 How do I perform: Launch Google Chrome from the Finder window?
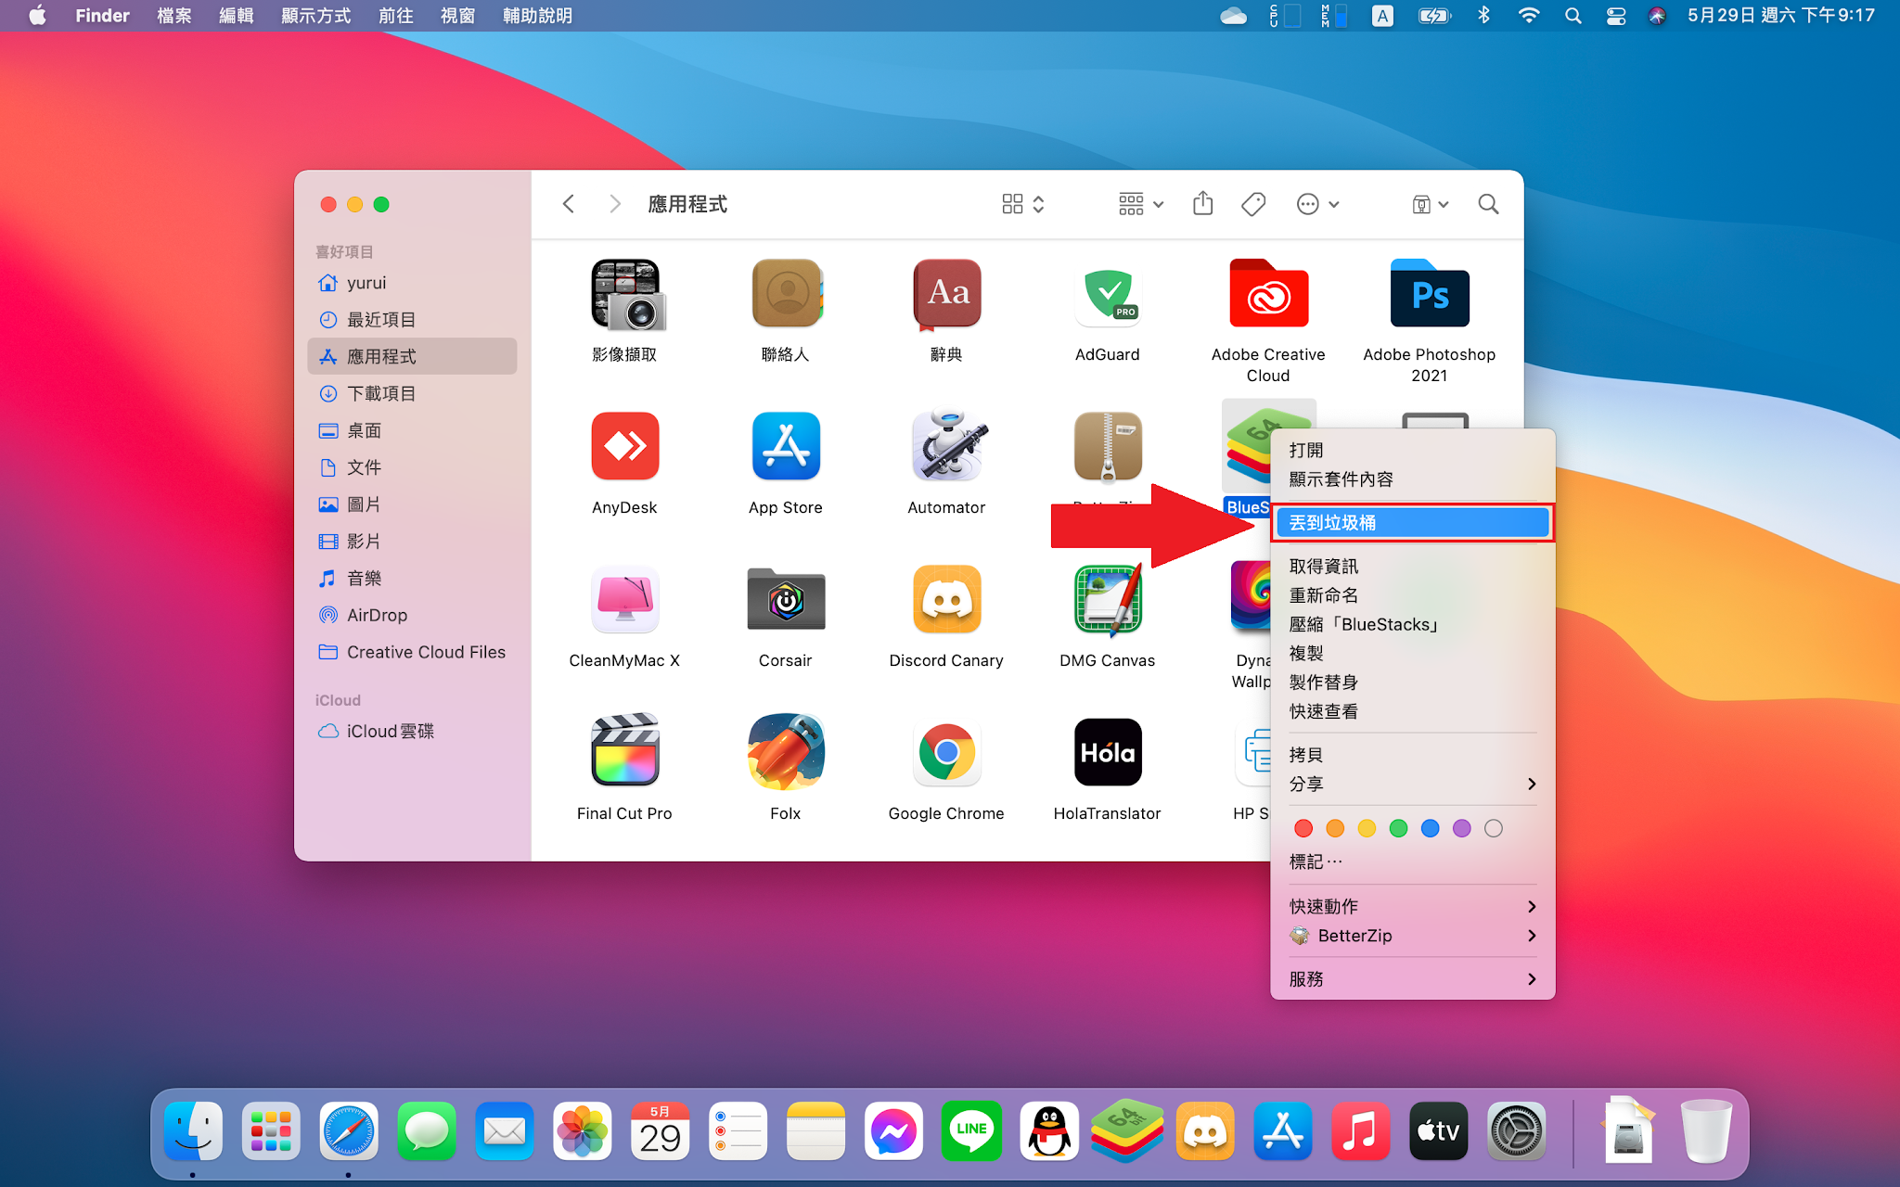(x=945, y=753)
